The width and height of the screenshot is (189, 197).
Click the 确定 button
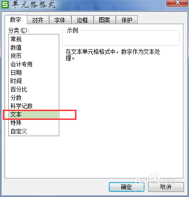[126, 187]
